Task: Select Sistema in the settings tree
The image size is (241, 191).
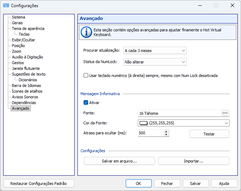Action: (x=19, y=17)
